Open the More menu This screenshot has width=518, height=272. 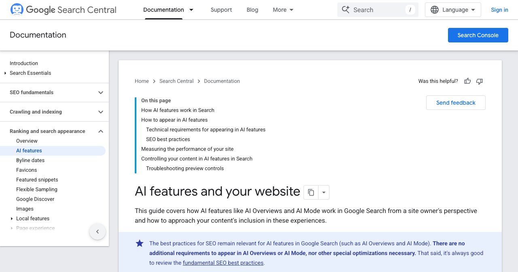pos(283,10)
